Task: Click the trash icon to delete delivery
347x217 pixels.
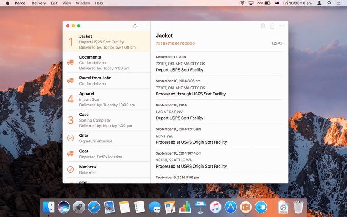Action: pos(262,26)
